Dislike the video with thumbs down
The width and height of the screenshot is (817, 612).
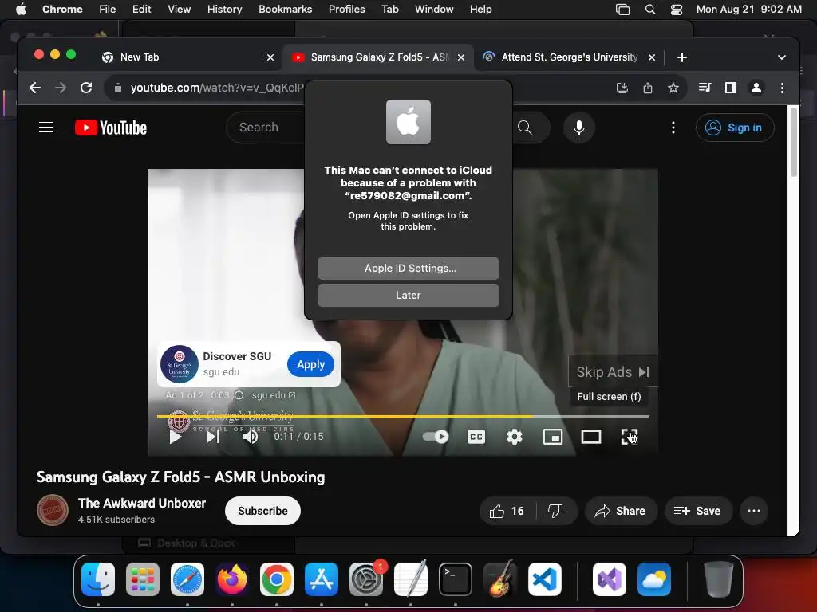point(555,511)
